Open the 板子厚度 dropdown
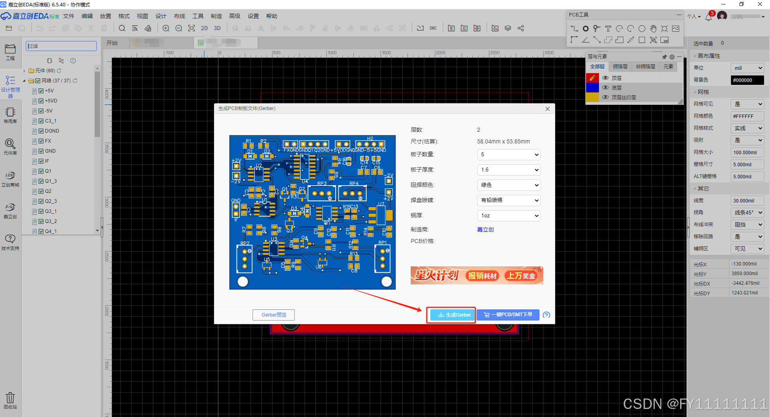 tap(509, 170)
